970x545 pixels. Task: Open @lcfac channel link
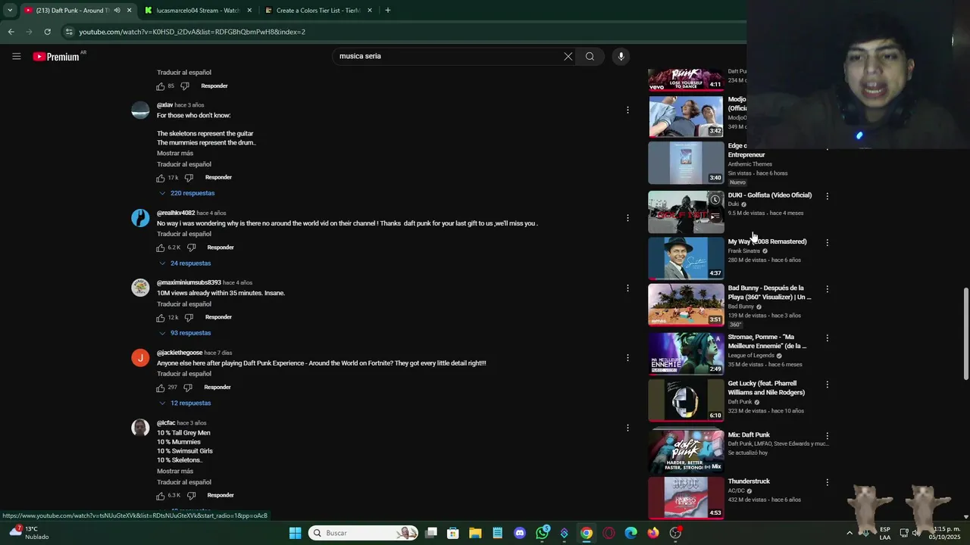pyautogui.click(x=166, y=423)
